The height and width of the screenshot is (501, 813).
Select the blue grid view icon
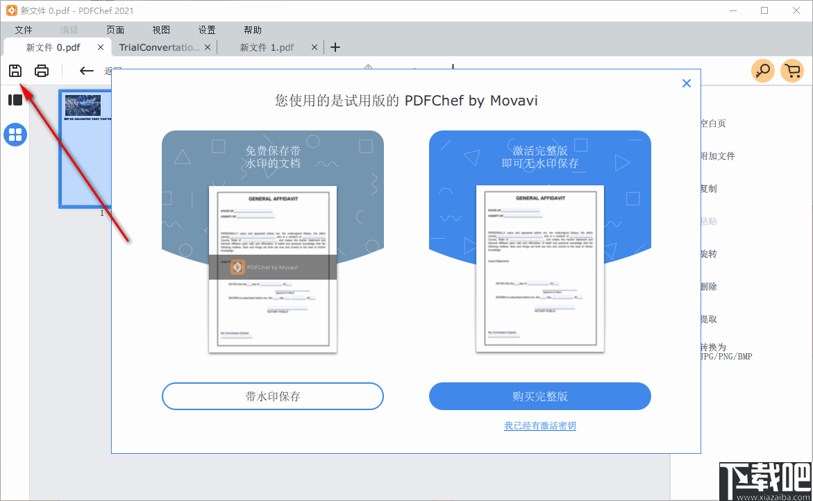[15, 135]
